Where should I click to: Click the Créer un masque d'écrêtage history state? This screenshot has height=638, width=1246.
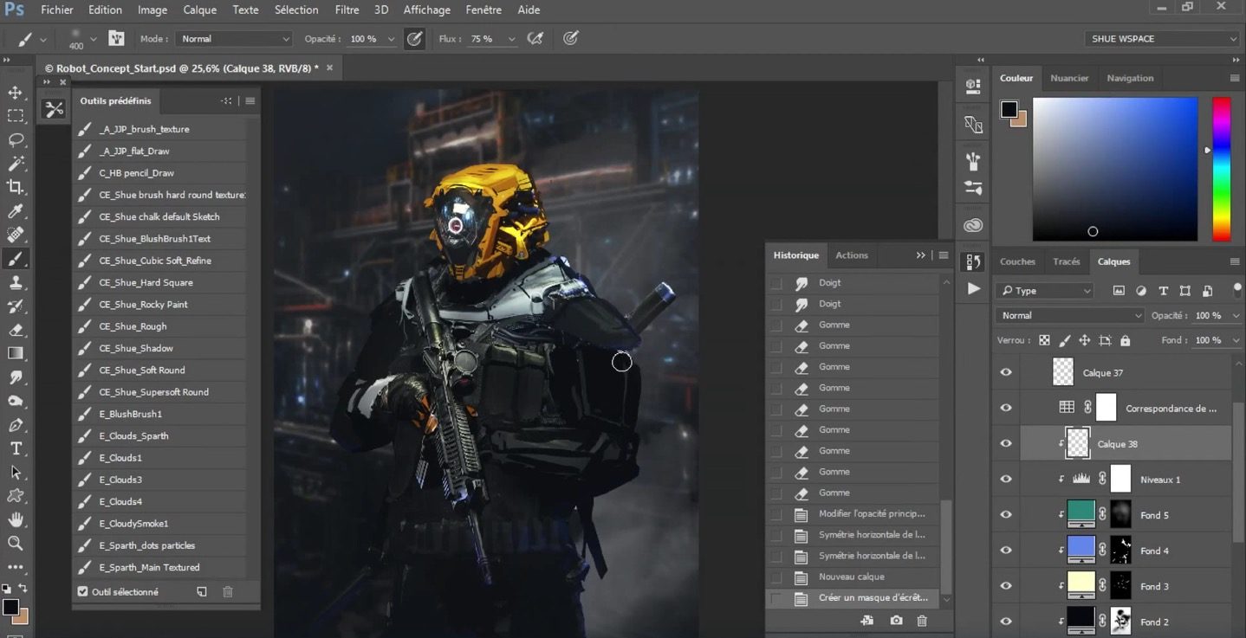[853, 597]
